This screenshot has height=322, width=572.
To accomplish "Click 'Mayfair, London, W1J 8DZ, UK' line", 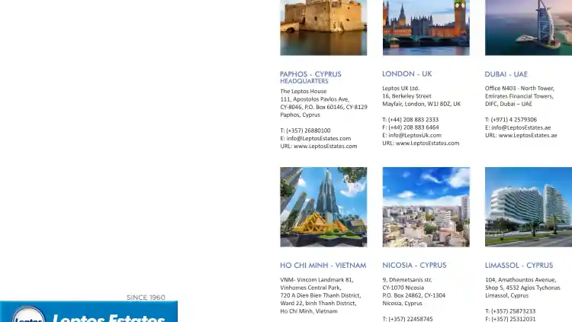I will pos(421,104).
